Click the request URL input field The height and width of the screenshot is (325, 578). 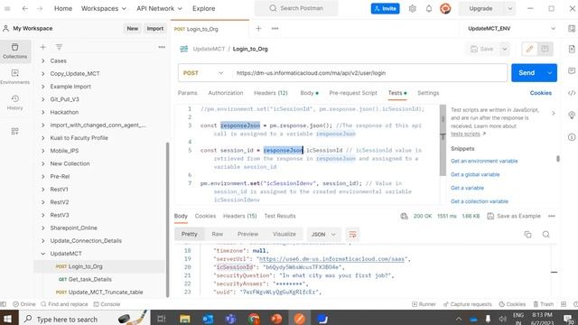369,73
